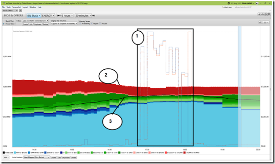Click Create button beside Price Buckets
The height and width of the screenshot is (164, 275).
53,157
